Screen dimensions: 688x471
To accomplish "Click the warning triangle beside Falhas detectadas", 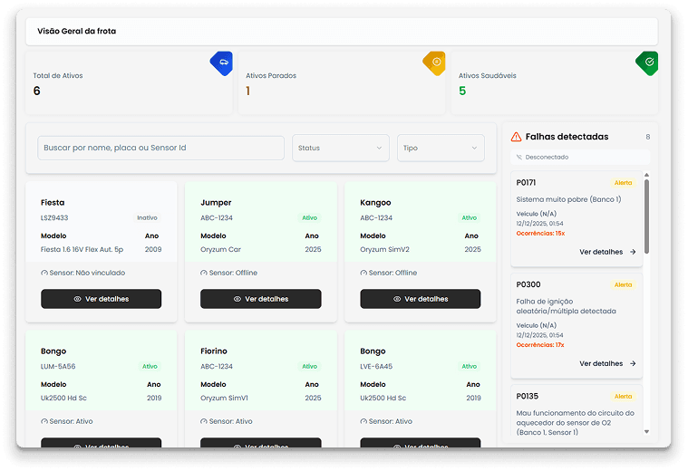I will click(517, 137).
